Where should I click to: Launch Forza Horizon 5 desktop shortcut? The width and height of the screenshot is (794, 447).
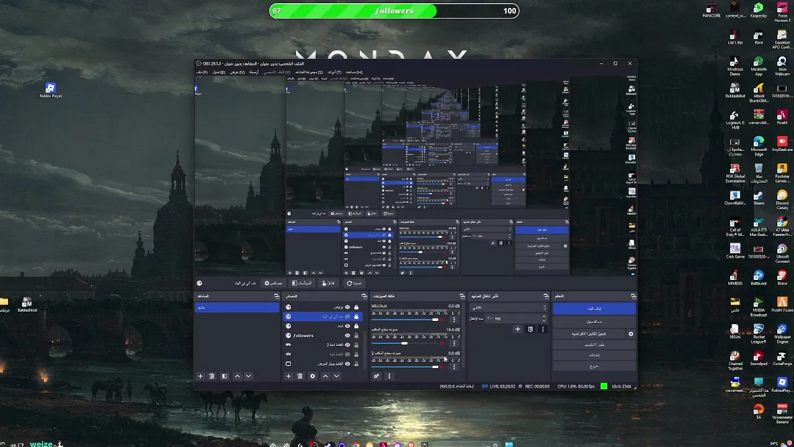782,12
